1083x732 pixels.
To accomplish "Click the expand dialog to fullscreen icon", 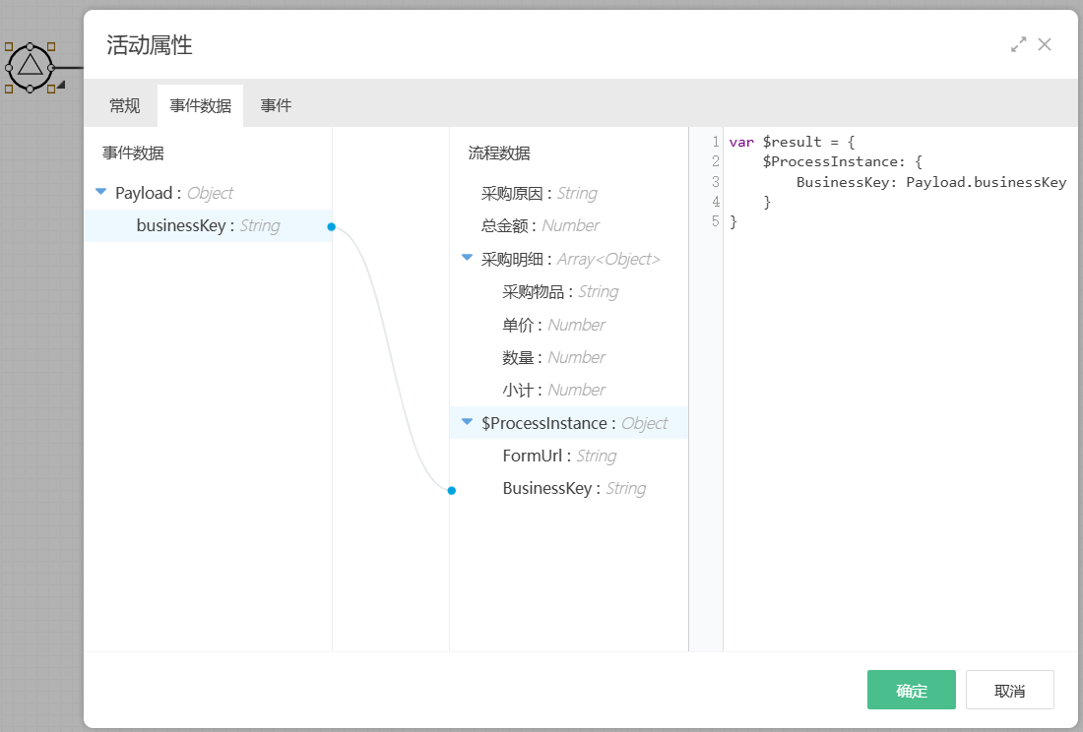I will pyautogui.click(x=1018, y=44).
